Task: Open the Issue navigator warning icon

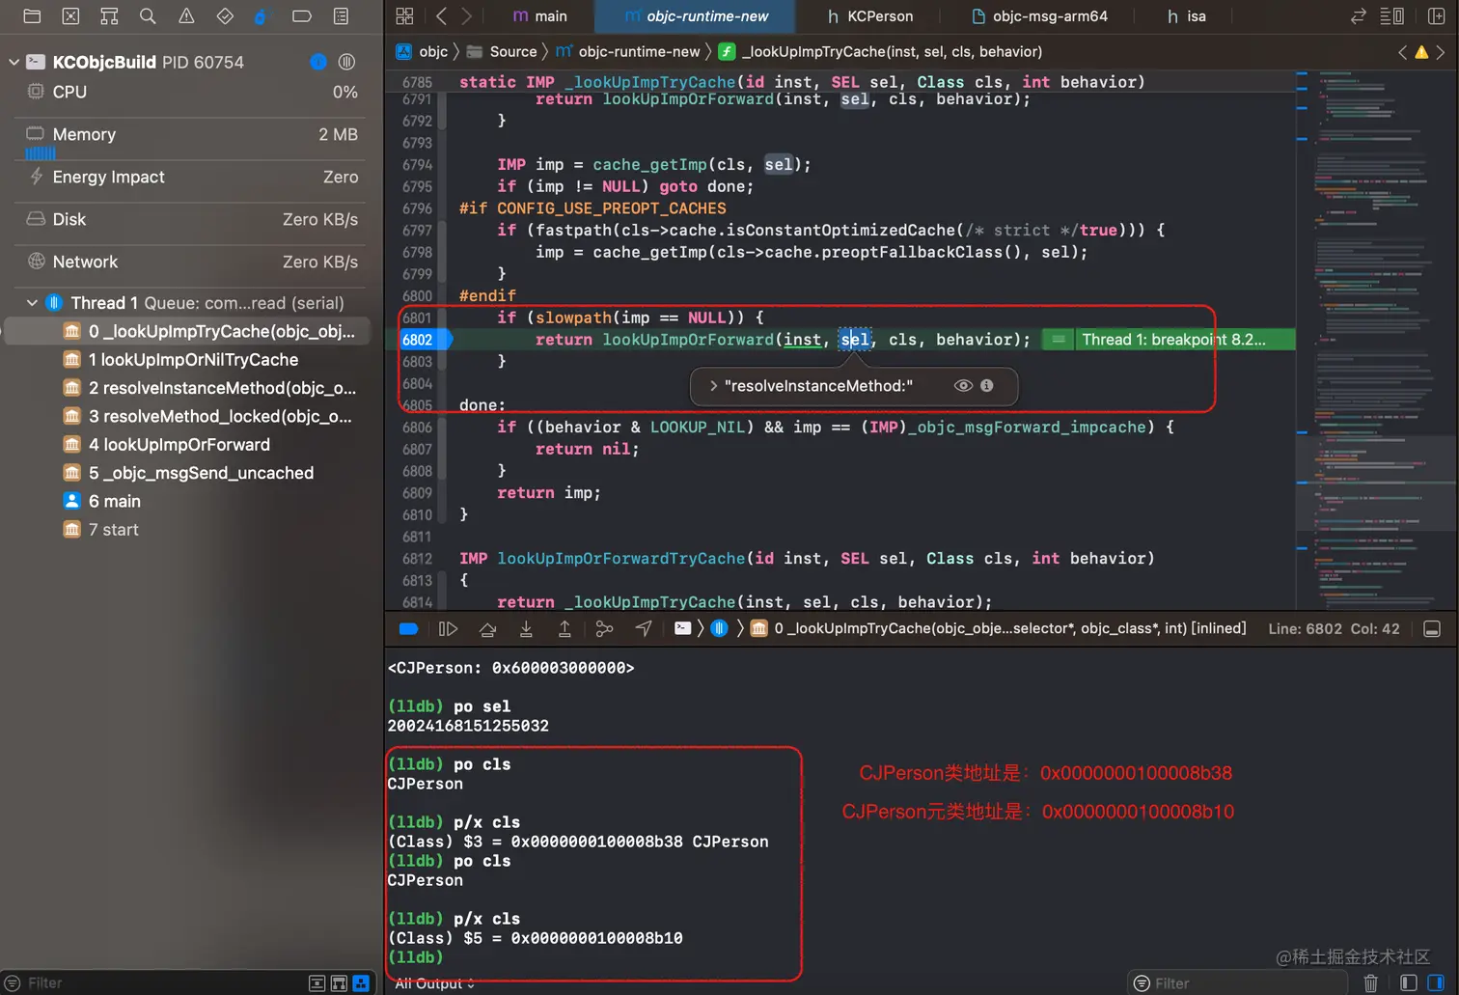Action: pyautogui.click(x=186, y=15)
